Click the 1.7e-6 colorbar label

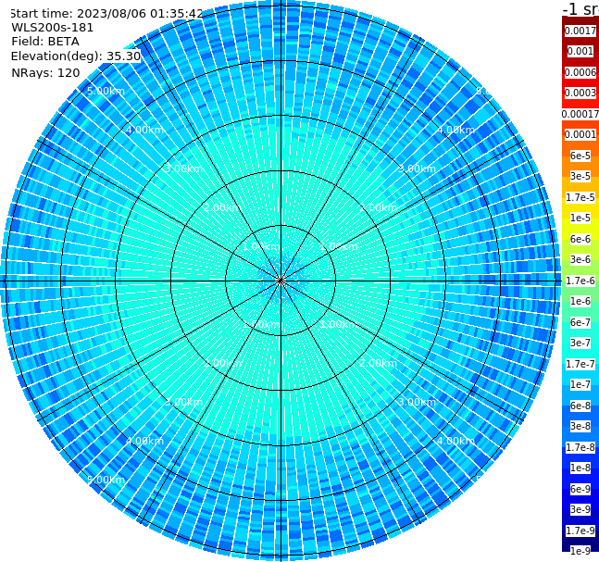coord(580,281)
